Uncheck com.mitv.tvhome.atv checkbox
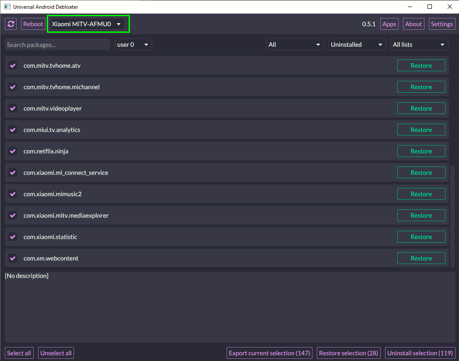Viewport: 459px width, 361px height. pos(13,66)
